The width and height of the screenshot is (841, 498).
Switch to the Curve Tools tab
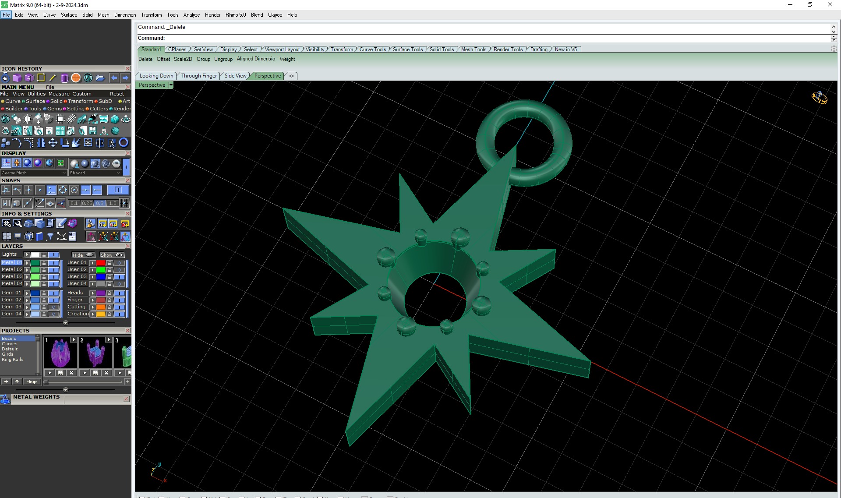pos(373,49)
